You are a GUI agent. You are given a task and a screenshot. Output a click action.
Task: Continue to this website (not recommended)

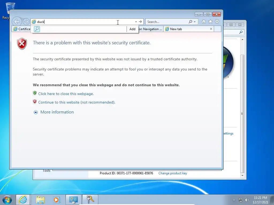[x=77, y=102]
